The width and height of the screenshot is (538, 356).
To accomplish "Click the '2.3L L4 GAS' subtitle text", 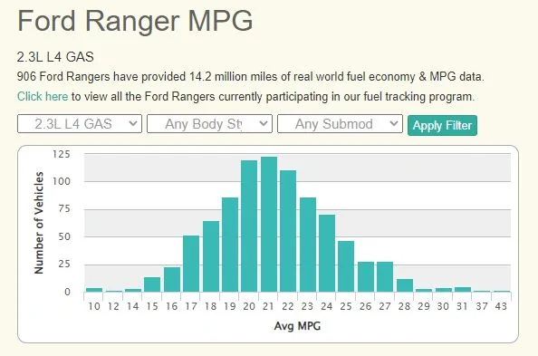I will coord(55,57).
